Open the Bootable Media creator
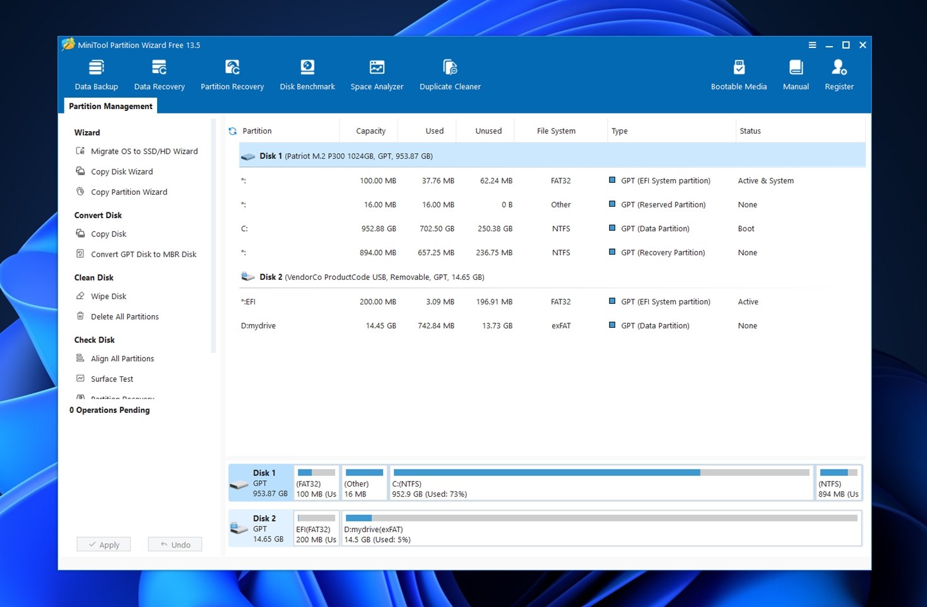This screenshot has height=607, width=927. (738, 74)
